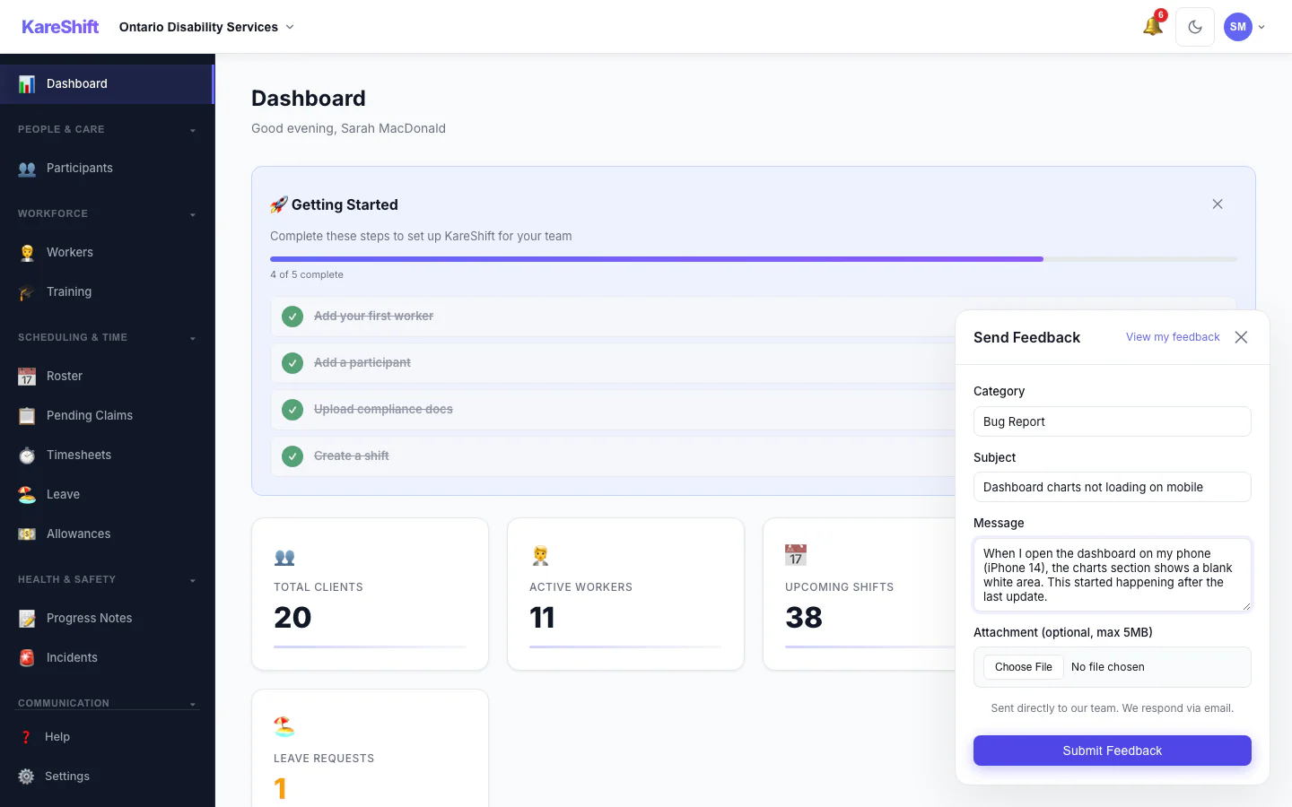Click the Subject input field
Viewport: 1292px width, 807px height.
[1113, 487]
